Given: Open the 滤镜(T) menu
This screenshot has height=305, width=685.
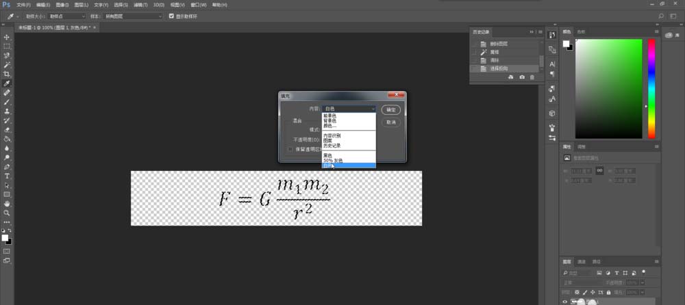Looking at the screenshot, I should [140, 5].
